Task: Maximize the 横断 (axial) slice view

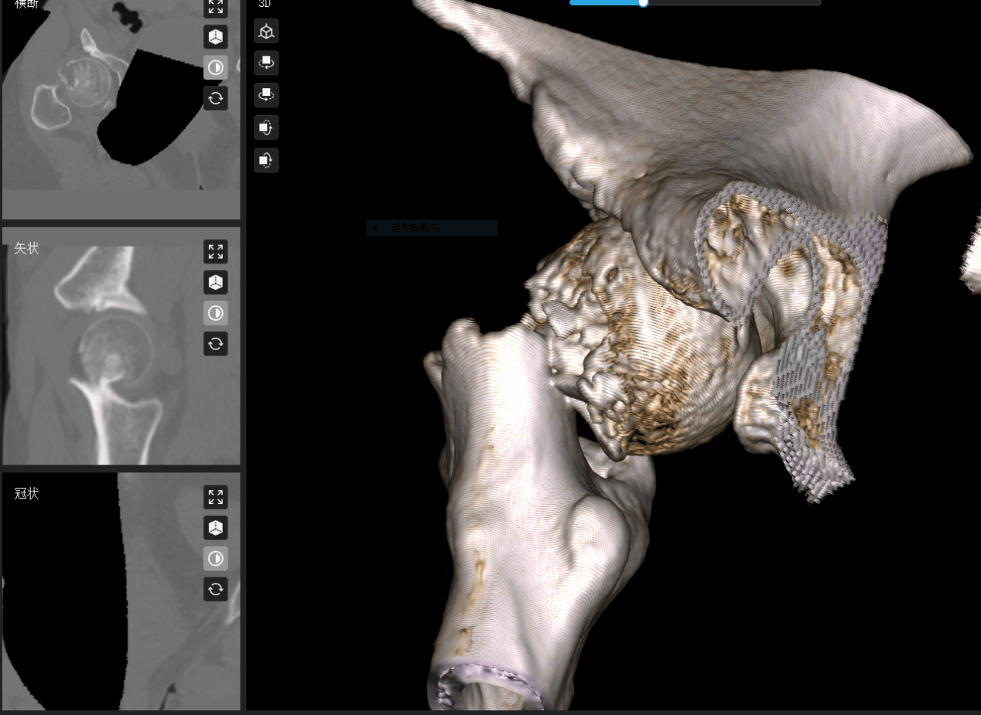Action: [x=216, y=7]
